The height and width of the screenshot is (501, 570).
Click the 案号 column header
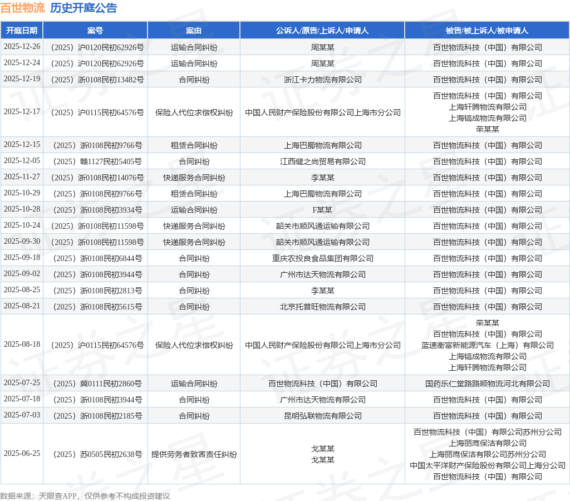pyautogui.click(x=95, y=31)
